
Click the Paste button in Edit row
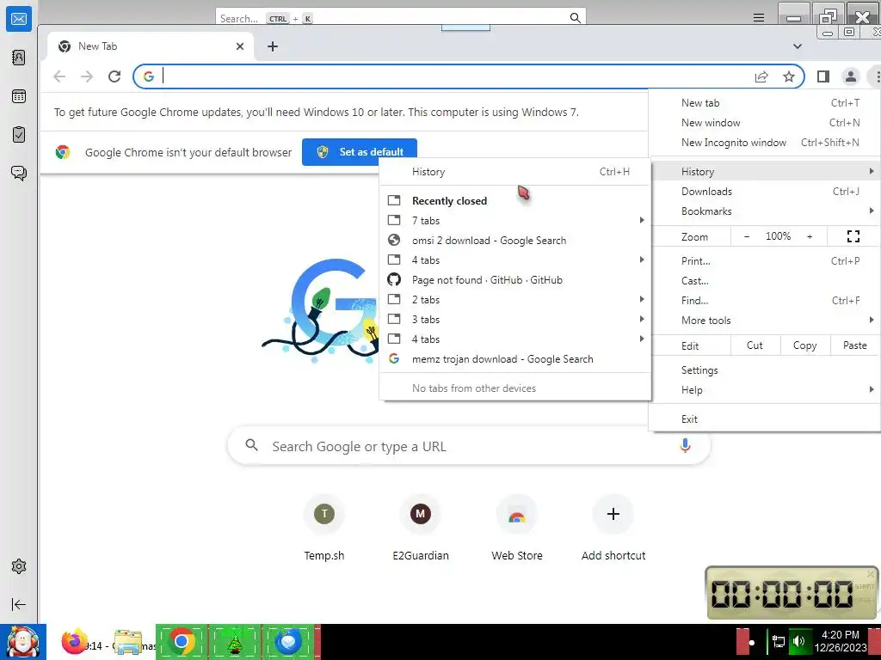pos(854,345)
